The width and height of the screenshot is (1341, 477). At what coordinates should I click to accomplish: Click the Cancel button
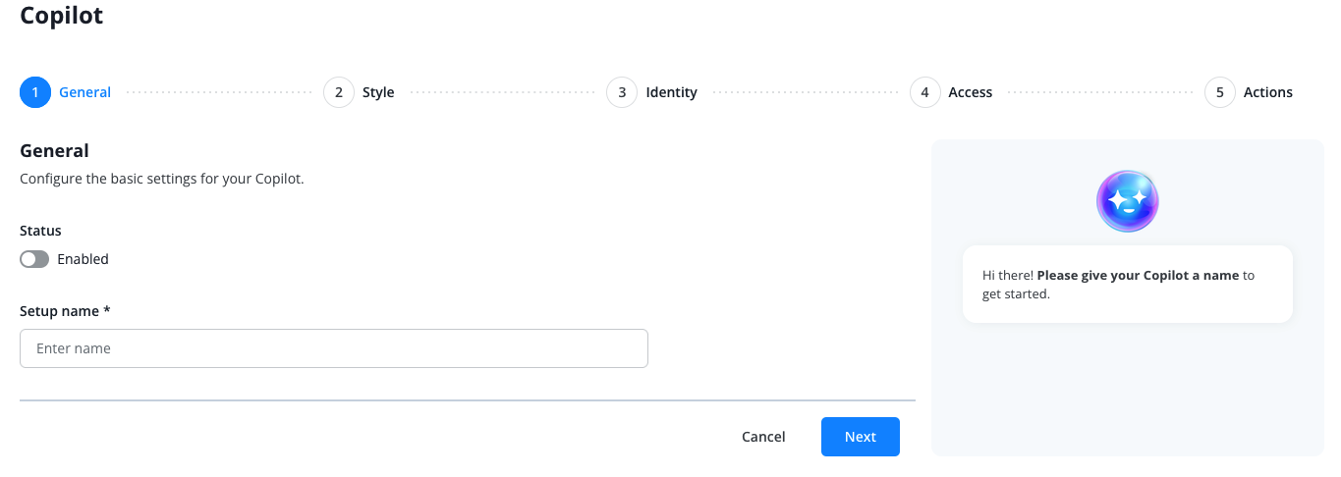tap(763, 437)
